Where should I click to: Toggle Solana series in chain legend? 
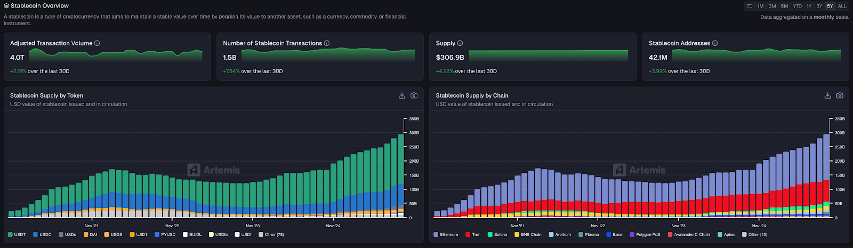497,235
